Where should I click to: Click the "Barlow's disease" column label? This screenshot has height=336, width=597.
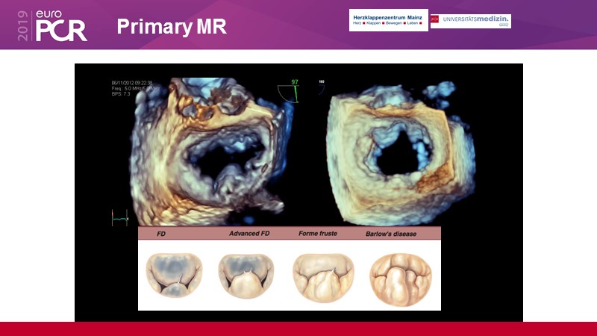[391, 234]
